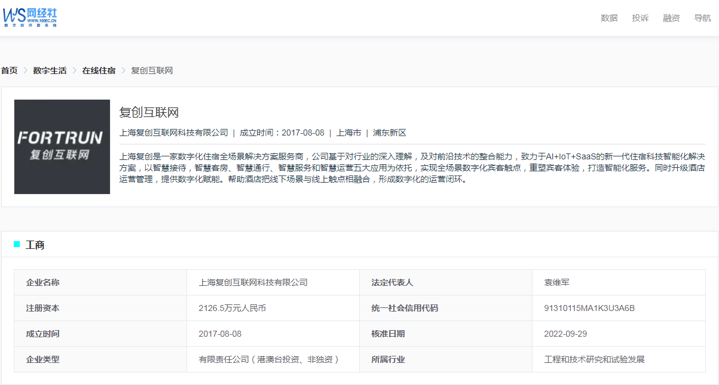Select the 工商 section heading

[35, 245]
